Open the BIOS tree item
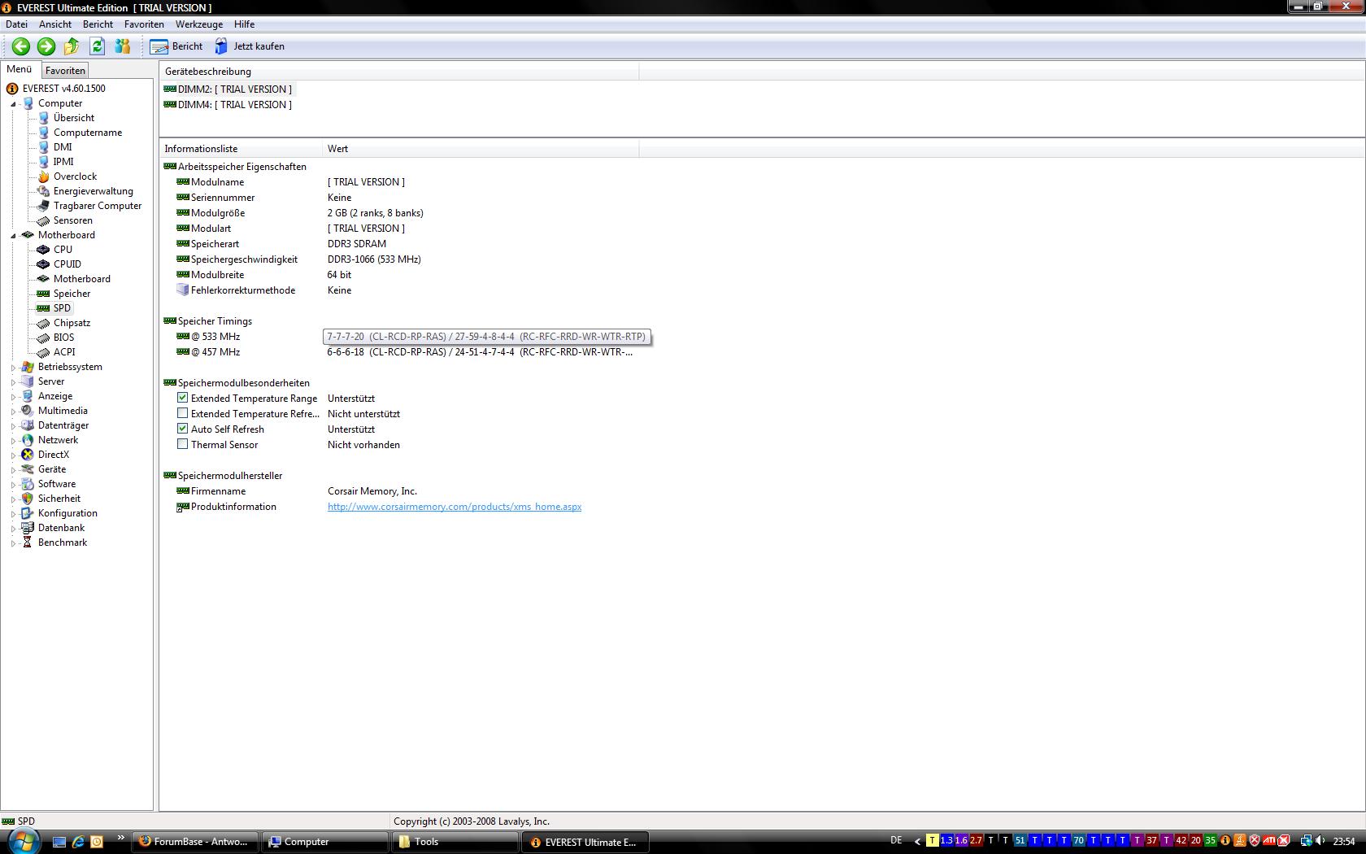 (x=63, y=338)
